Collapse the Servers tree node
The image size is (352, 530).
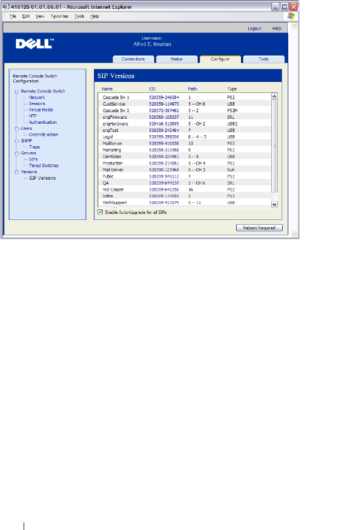tap(16, 153)
